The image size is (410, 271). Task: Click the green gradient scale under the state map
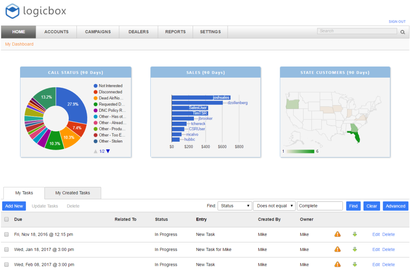pyautogui.click(x=300, y=152)
